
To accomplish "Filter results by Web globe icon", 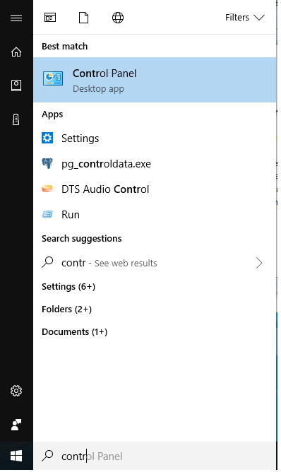I will point(118,18).
